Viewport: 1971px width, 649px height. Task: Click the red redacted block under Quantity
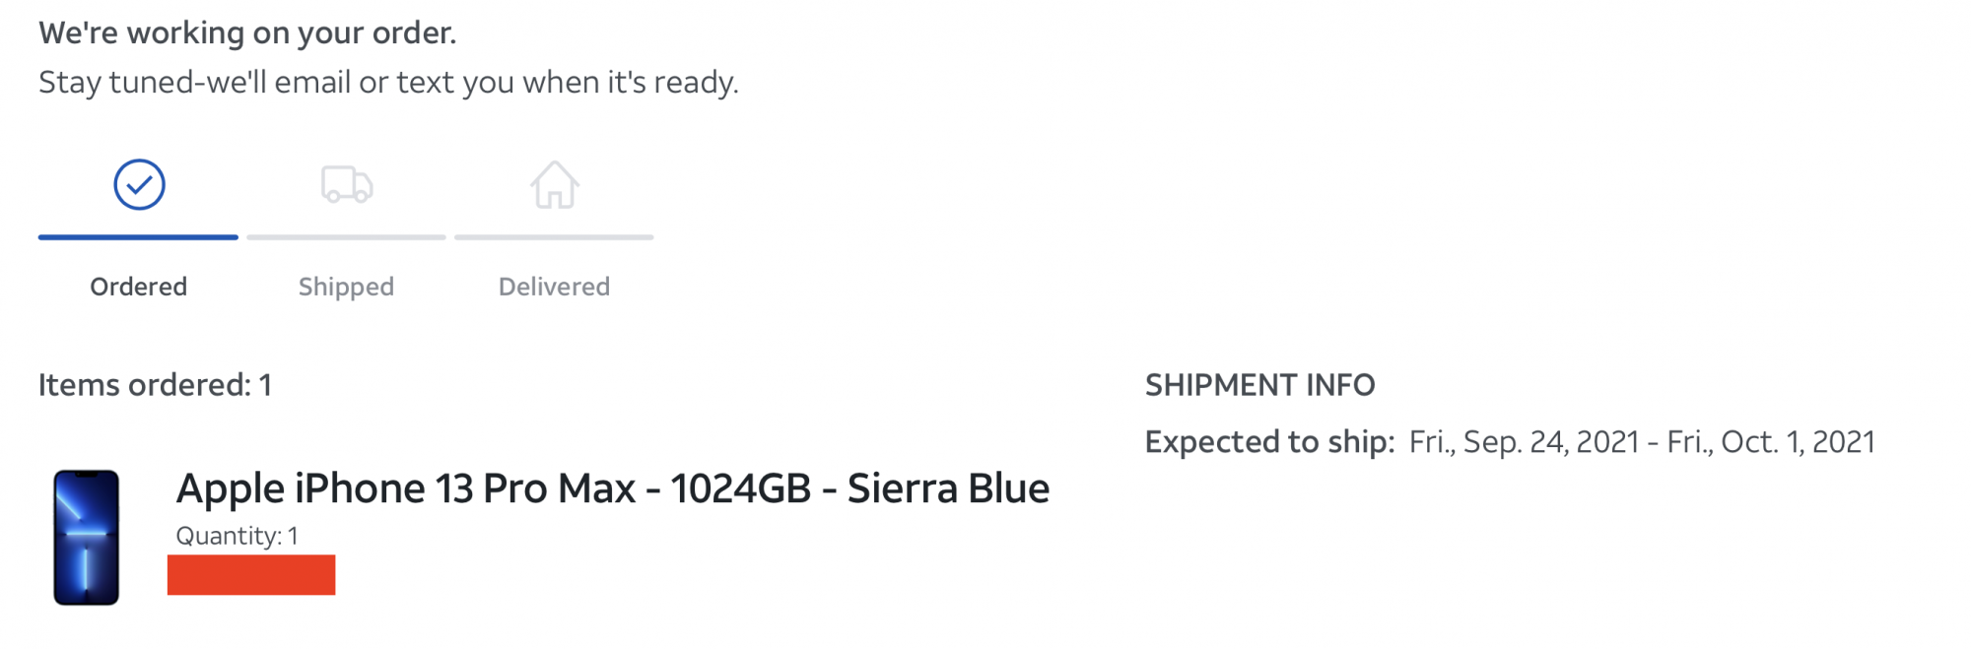(251, 575)
